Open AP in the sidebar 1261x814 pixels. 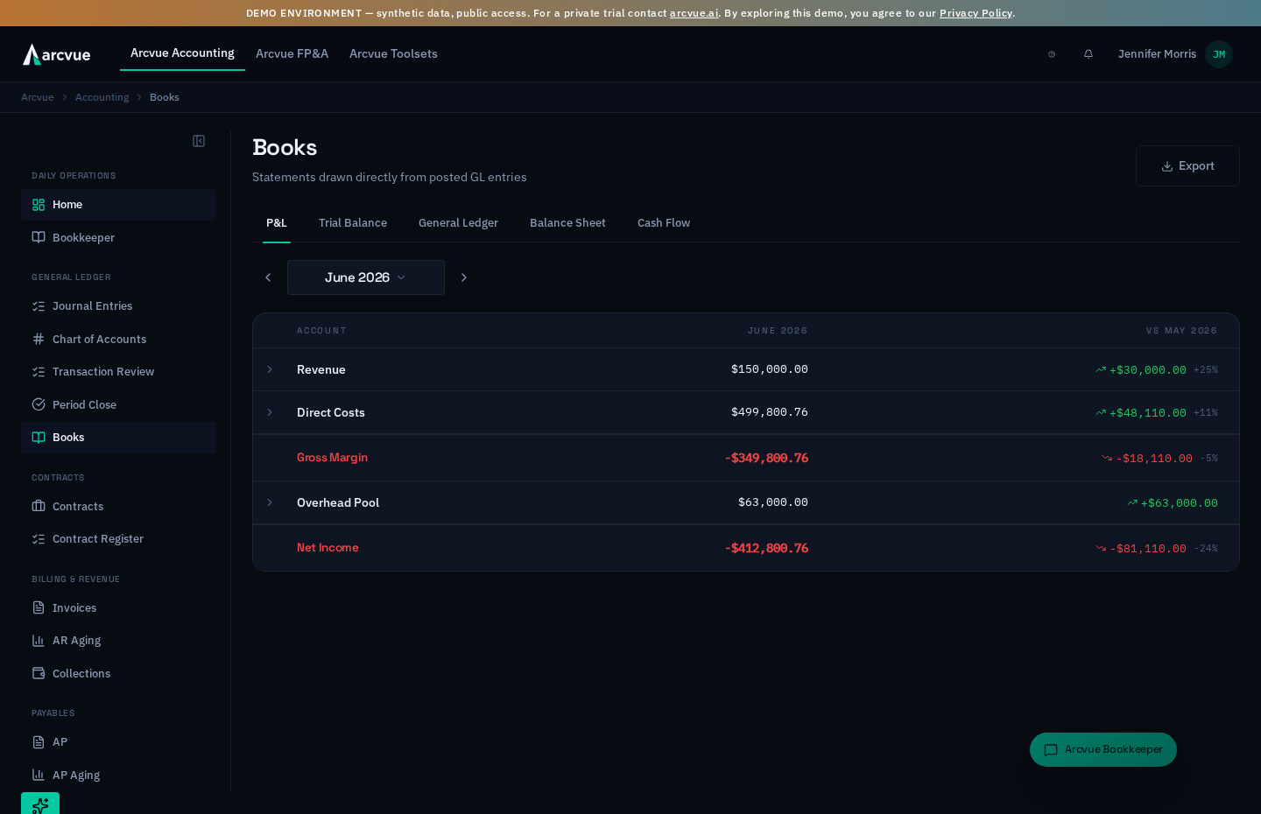pyautogui.click(x=118, y=742)
